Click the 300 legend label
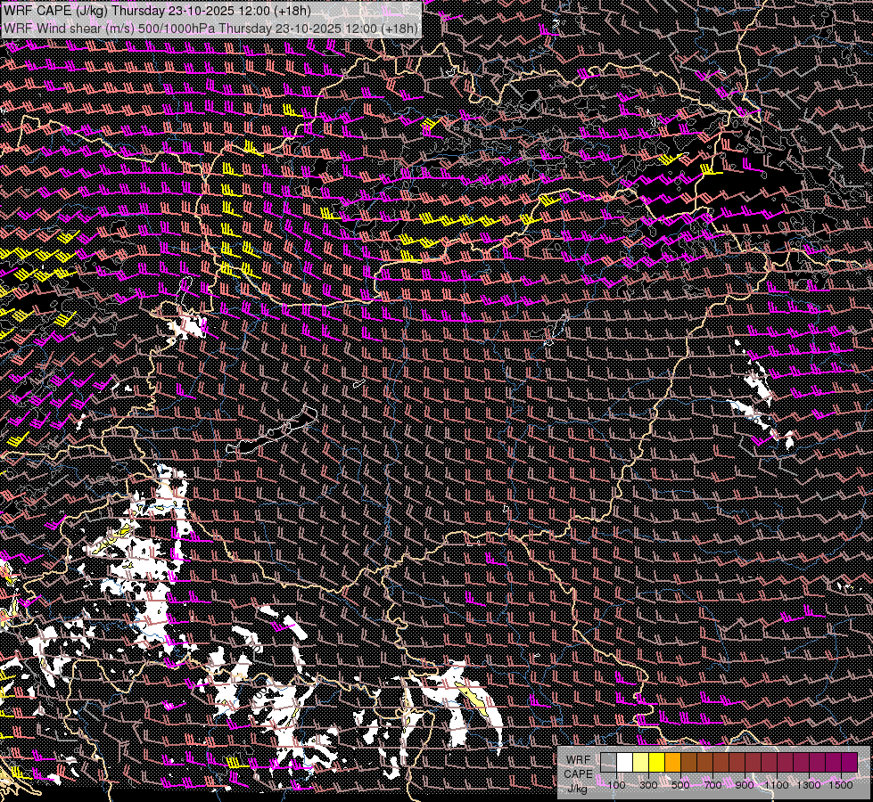This screenshot has width=873, height=802. point(648,785)
